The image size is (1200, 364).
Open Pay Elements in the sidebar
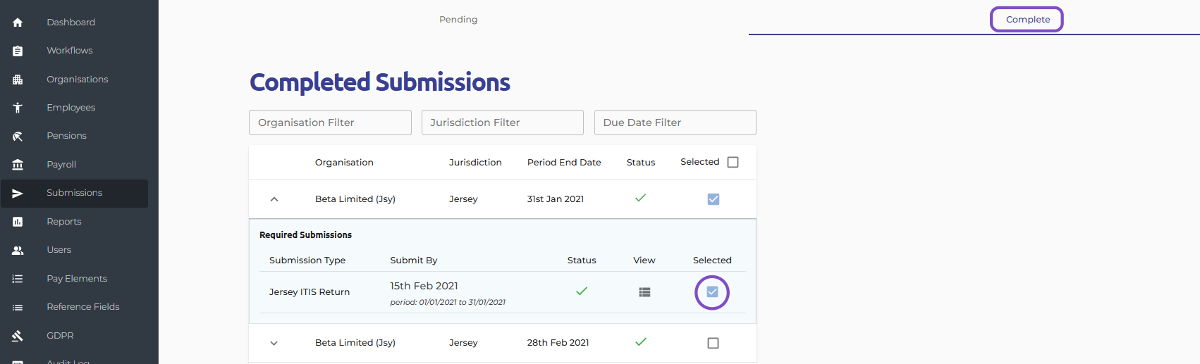(76, 279)
